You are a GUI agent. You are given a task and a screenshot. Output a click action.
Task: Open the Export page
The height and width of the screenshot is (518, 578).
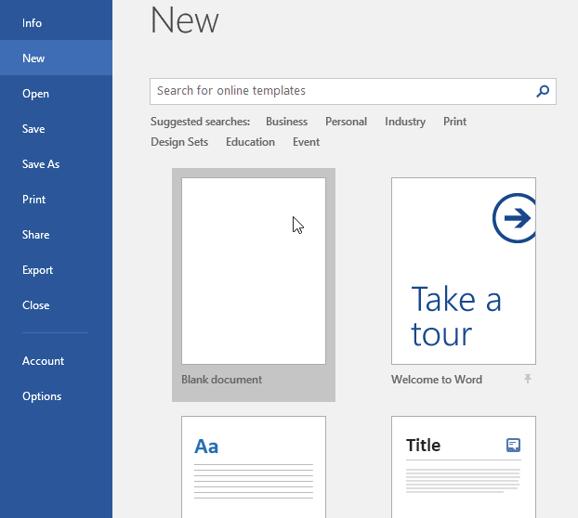pyautogui.click(x=56, y=270)
